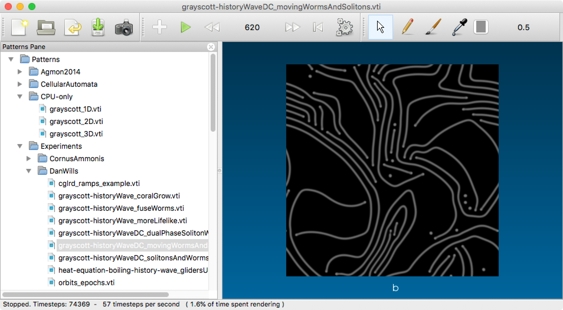This screenshot has width=563, height=310.
Task: Click the Reset rewind-to-start button
Action: (318, 27)
